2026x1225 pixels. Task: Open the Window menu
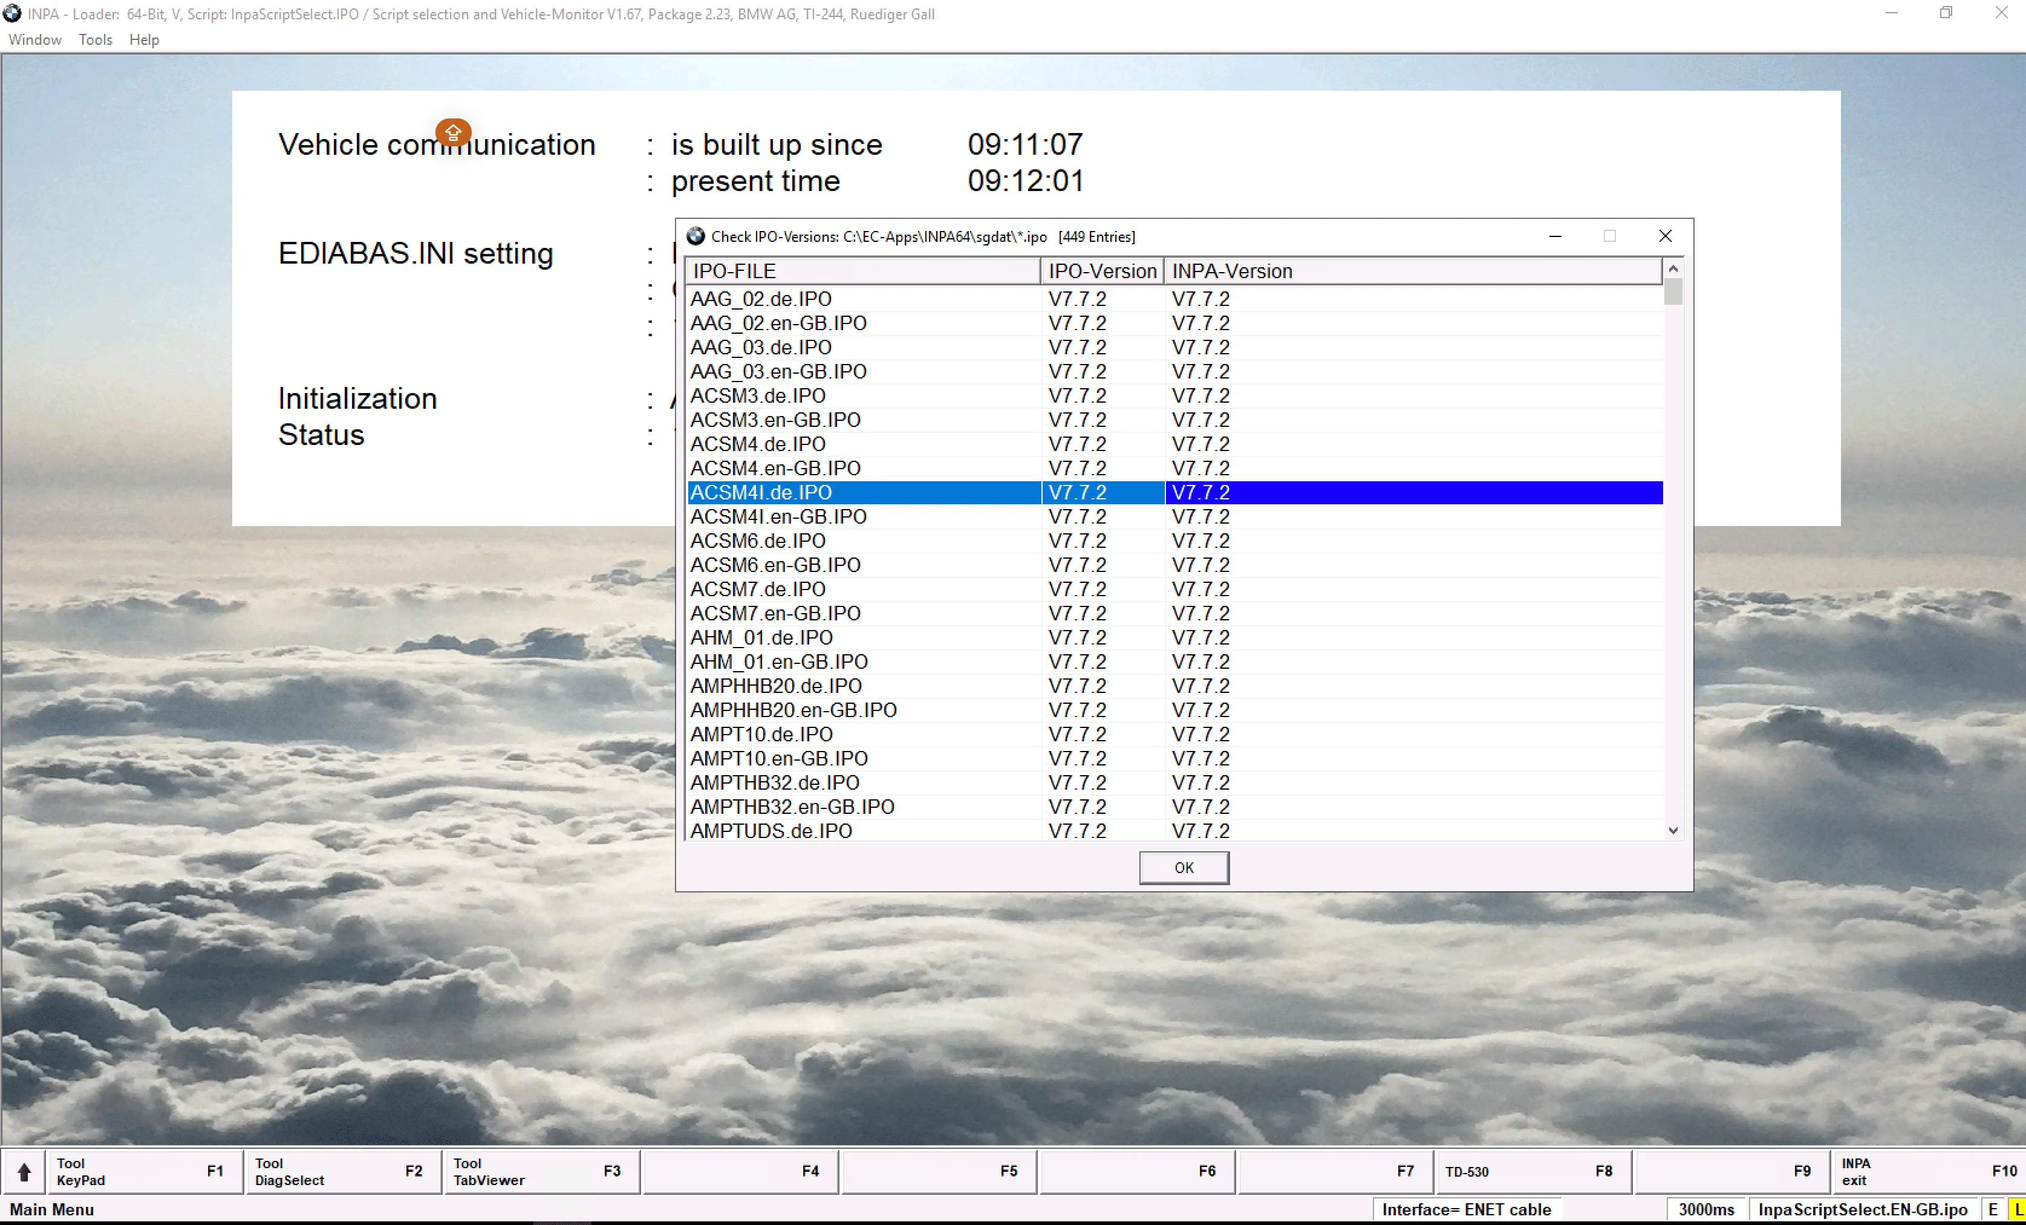(x=34, y=39)
